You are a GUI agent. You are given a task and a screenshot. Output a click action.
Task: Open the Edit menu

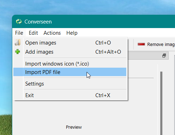pyautogui.click(x=33, y=33)
